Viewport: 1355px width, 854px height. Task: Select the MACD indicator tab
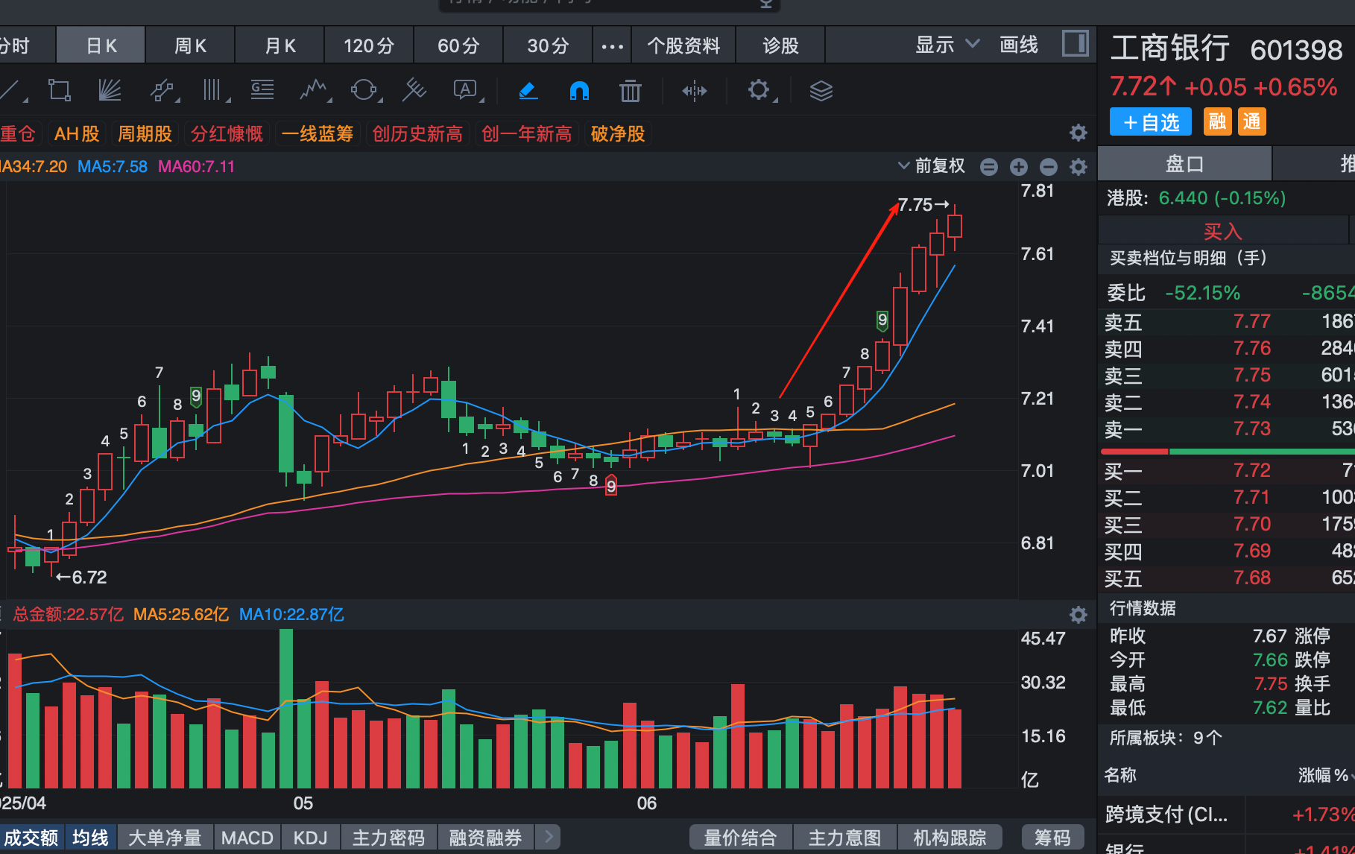click(x=247, y=838)
